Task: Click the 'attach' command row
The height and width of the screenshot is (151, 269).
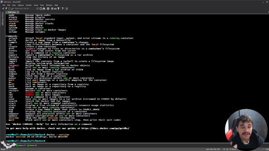Action: 71,38
